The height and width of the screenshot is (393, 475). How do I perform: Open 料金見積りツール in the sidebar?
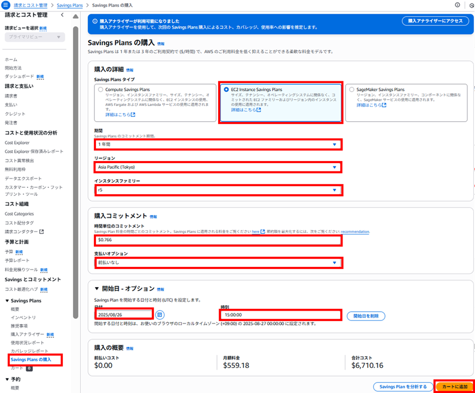[21, 270]
